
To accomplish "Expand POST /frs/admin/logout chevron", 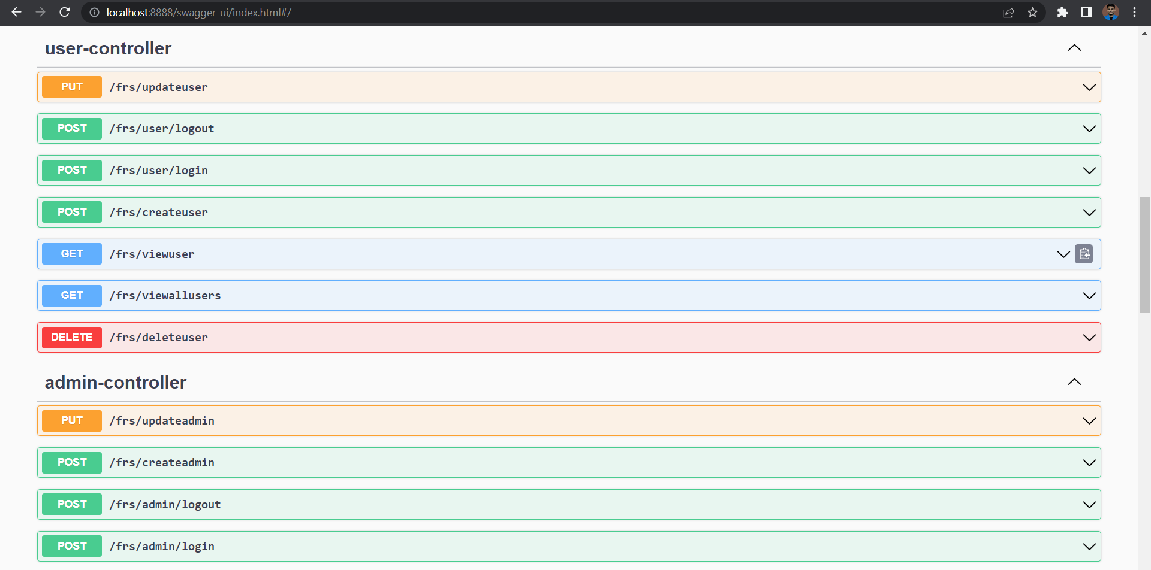I will [1089, 505].
